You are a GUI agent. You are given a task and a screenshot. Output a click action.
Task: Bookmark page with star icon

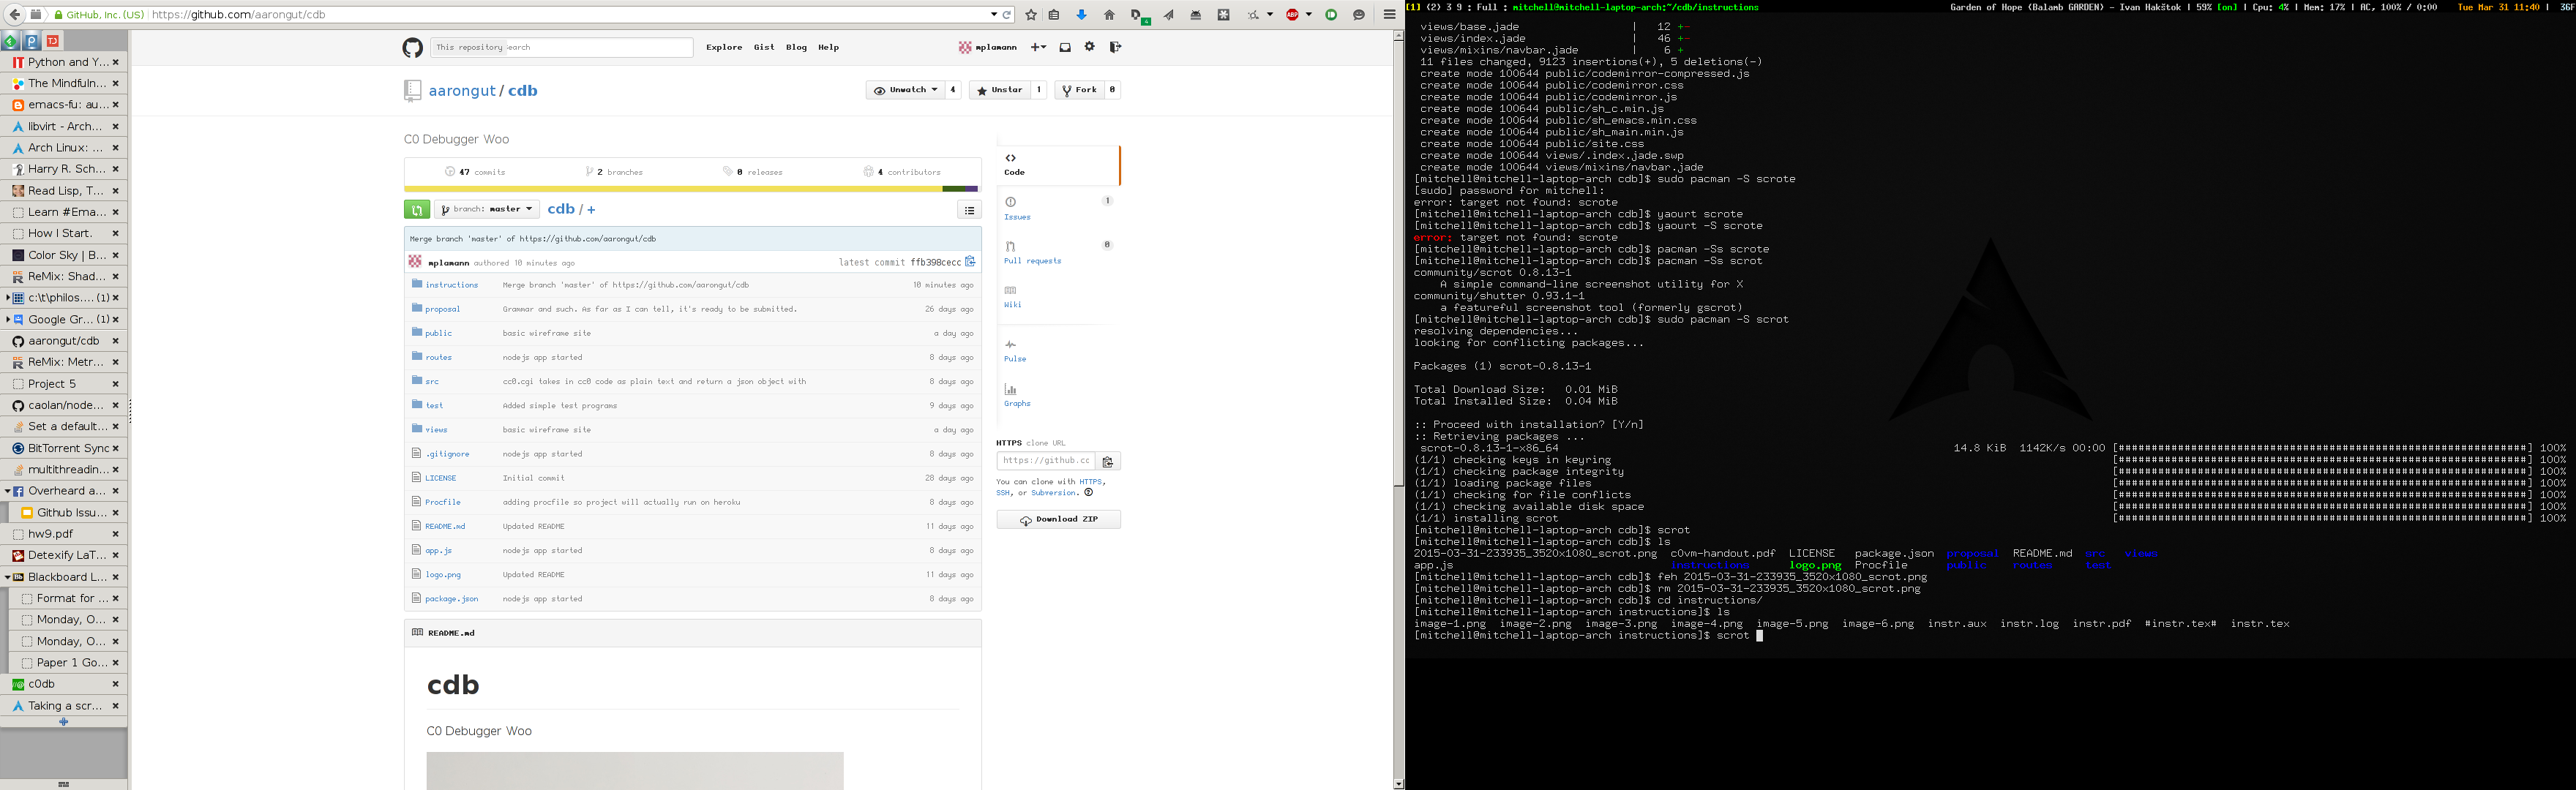point(1031,15)
